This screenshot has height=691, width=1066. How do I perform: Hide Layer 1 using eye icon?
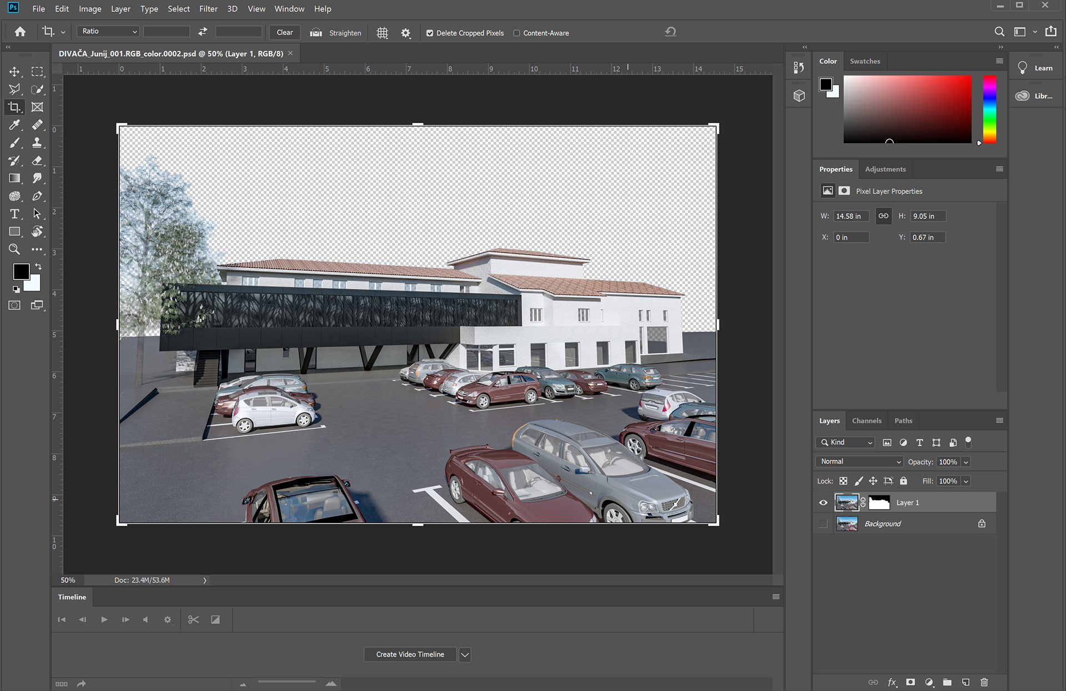[x=823, y=503]
